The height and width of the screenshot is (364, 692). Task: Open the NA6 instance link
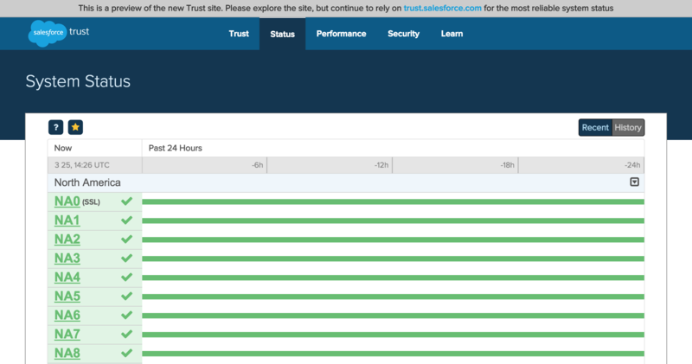pos(67,315)
